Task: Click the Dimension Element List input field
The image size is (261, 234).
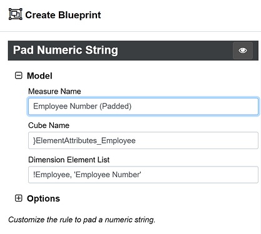Action: click(143, 175)
